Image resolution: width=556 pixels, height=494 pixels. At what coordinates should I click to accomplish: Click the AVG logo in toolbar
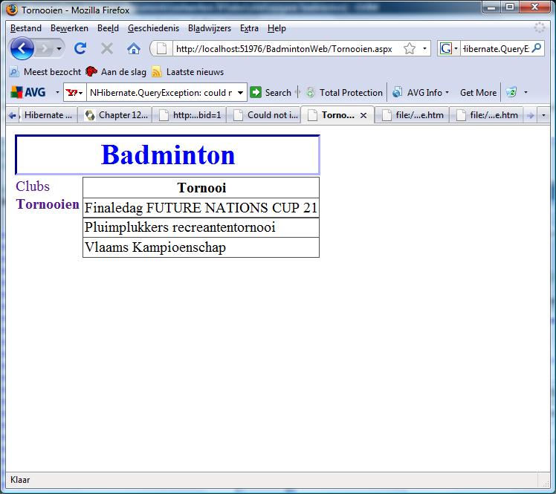pos(28,93)
